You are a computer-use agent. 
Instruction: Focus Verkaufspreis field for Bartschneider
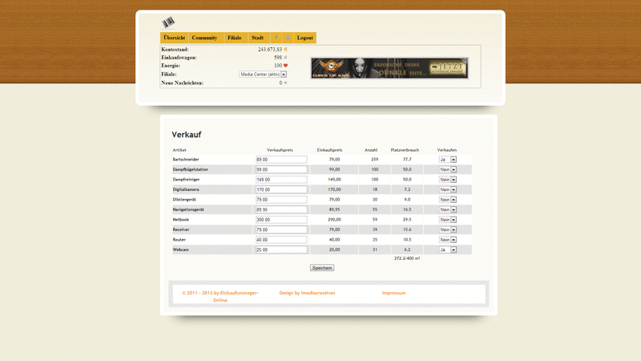tap(281, 160)
